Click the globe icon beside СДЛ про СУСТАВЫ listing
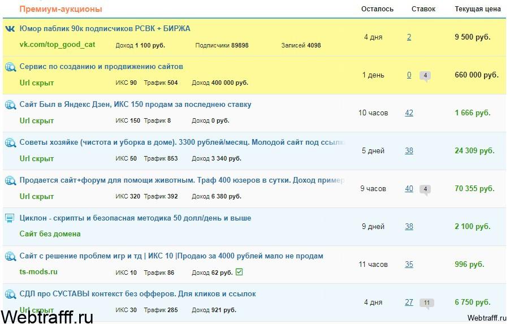 pos(10,294)
